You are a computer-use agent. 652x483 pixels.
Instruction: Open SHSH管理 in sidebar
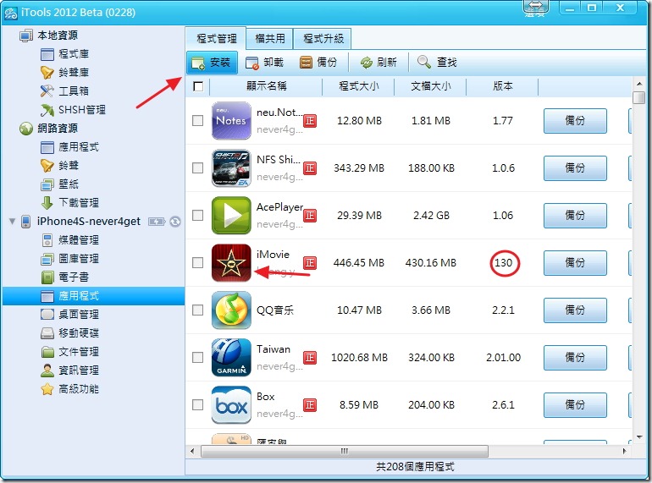73,110
